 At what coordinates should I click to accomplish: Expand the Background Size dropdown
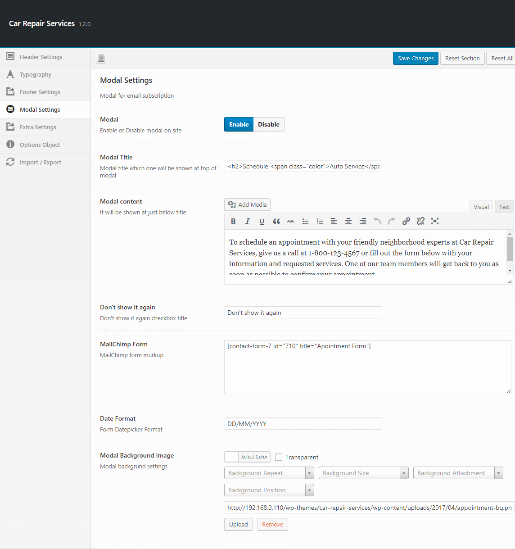(363, 473)
